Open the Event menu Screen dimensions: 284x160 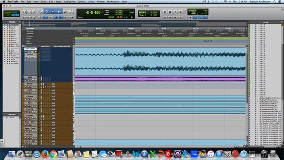tap(58, 1)
